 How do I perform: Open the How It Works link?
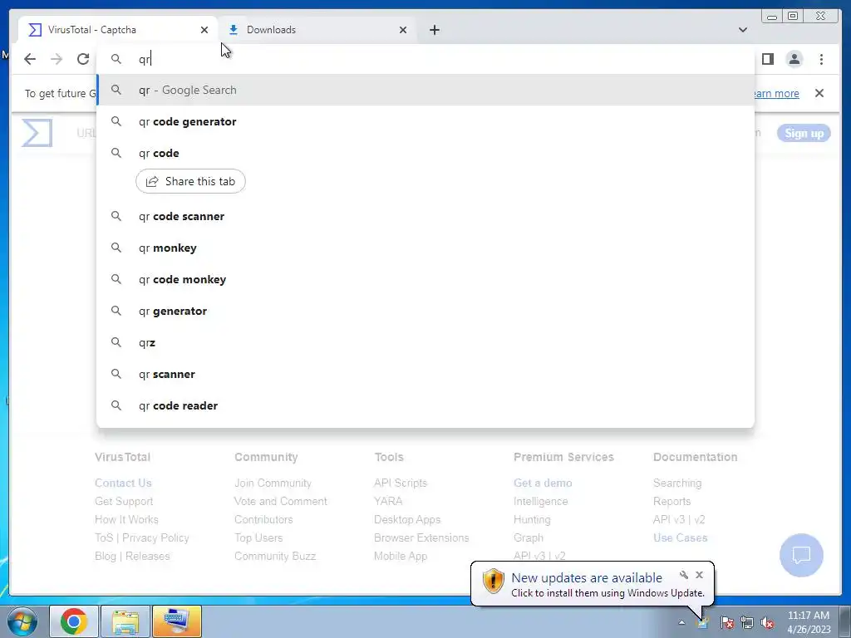126,519
